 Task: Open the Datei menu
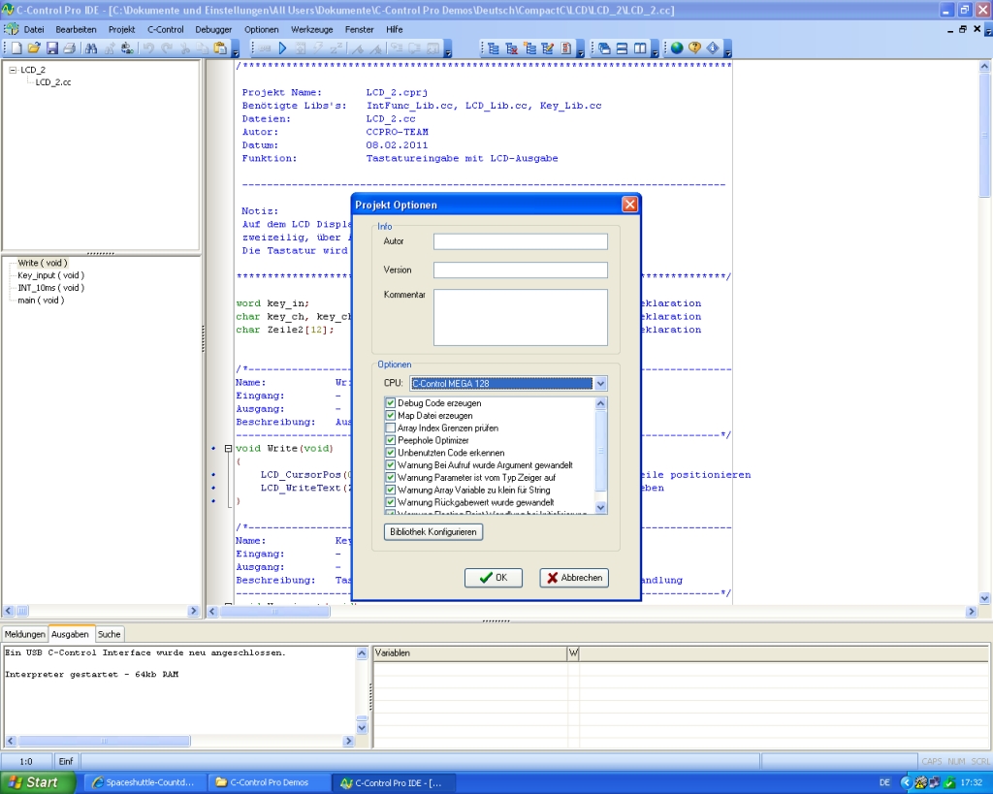[x=34, y=30]
